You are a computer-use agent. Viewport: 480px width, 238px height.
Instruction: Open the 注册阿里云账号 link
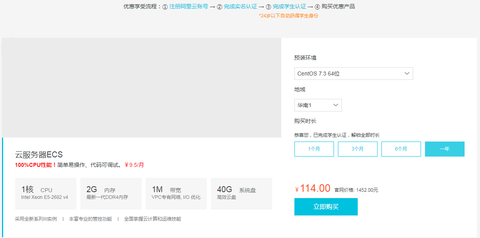[x=189, y=6]
